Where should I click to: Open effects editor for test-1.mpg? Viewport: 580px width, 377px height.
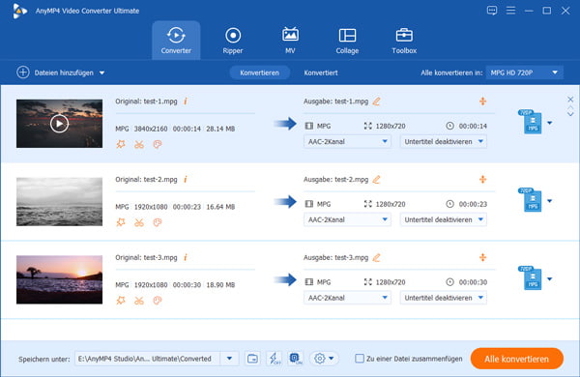click(x=121, y=144)
